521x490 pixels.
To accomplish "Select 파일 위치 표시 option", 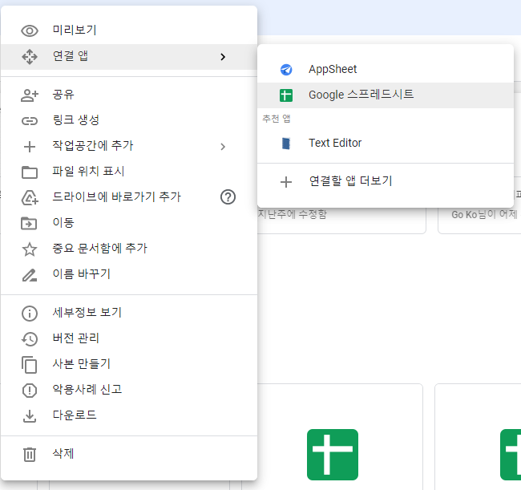I will [x=88, y=172].
